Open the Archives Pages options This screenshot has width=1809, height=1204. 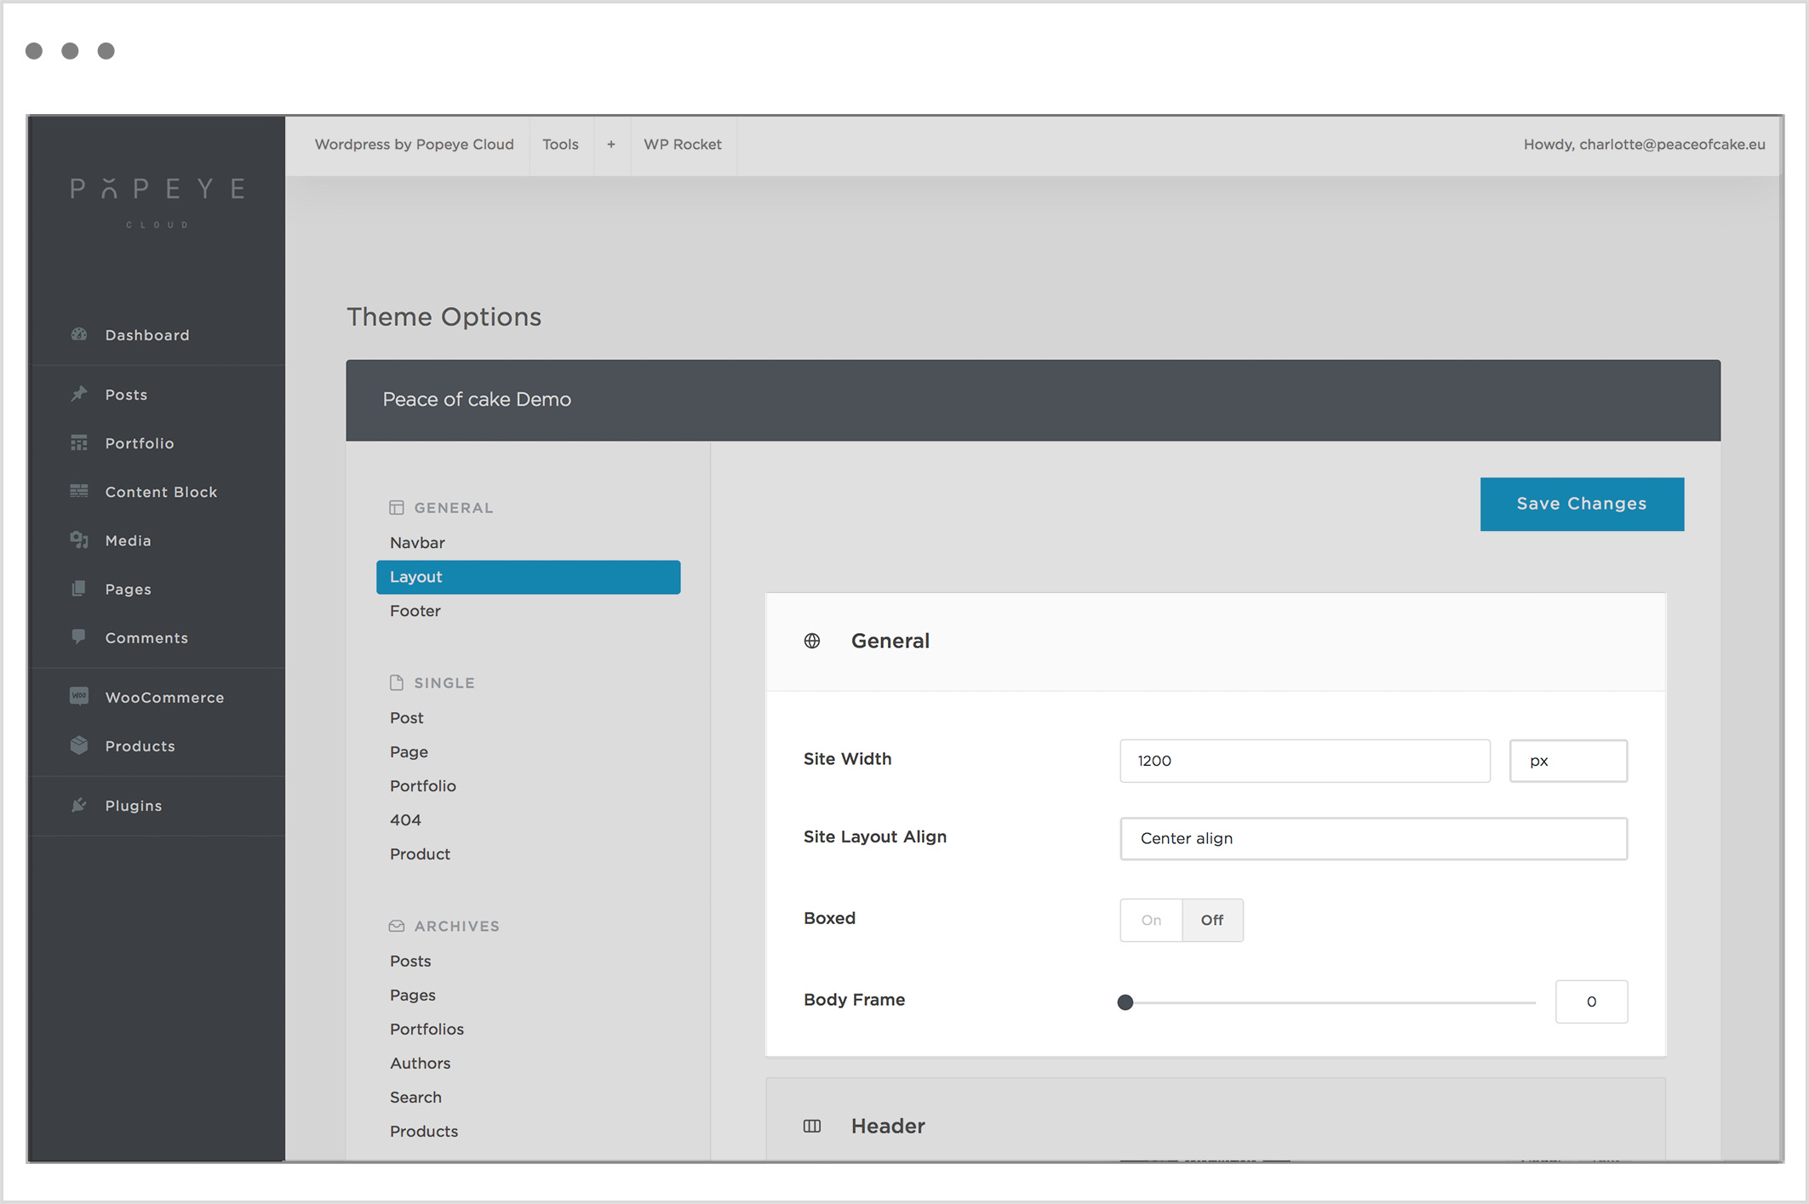point(413,996)
